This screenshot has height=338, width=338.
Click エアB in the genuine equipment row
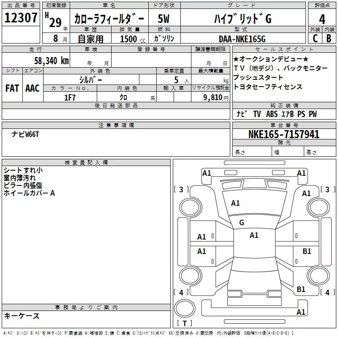pos(288,114)
